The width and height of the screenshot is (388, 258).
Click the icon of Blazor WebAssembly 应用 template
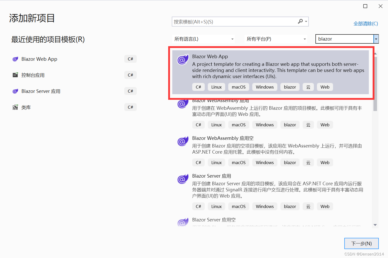point(183,104)
